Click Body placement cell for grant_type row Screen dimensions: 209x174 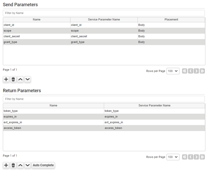coord(171,42)
